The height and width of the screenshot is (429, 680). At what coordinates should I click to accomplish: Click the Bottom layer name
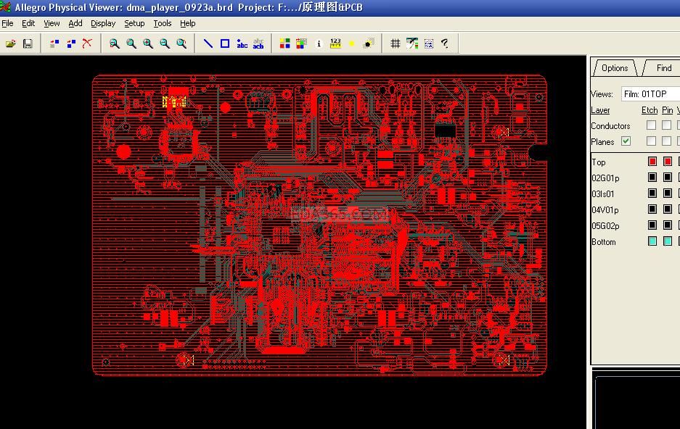603,242
